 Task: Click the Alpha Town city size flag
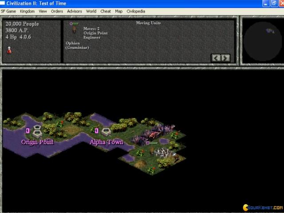point(97,130)
